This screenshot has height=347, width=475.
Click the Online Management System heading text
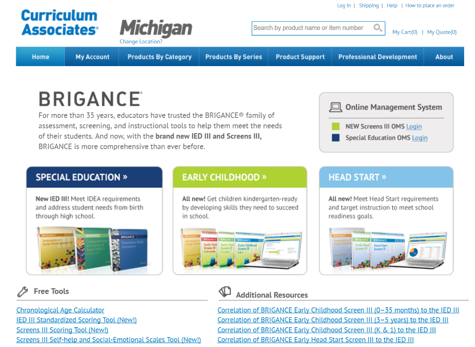point(393,107)
